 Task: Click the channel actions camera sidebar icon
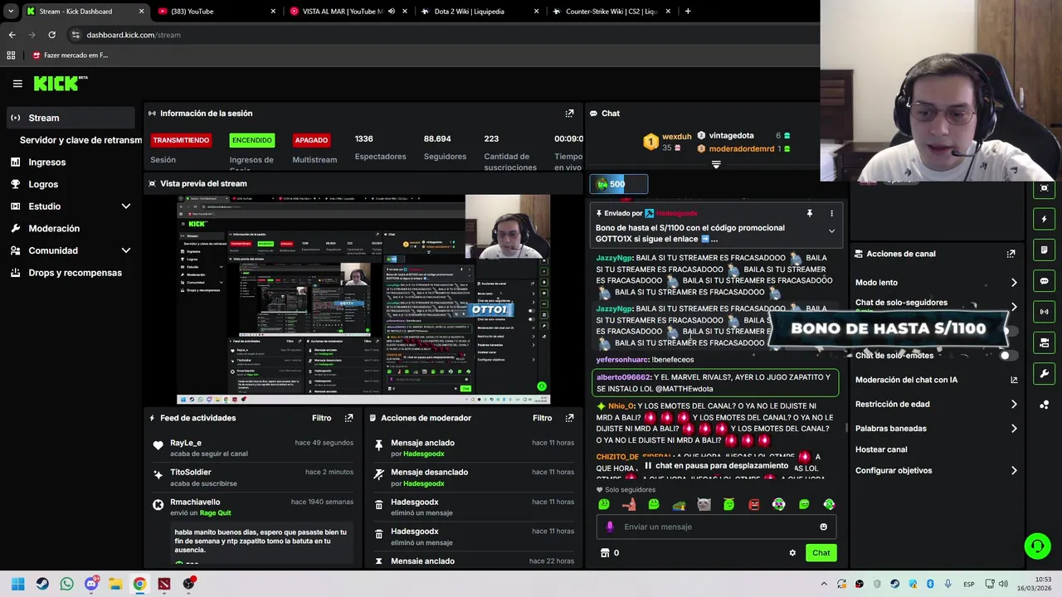click(x=1045, y=342)
